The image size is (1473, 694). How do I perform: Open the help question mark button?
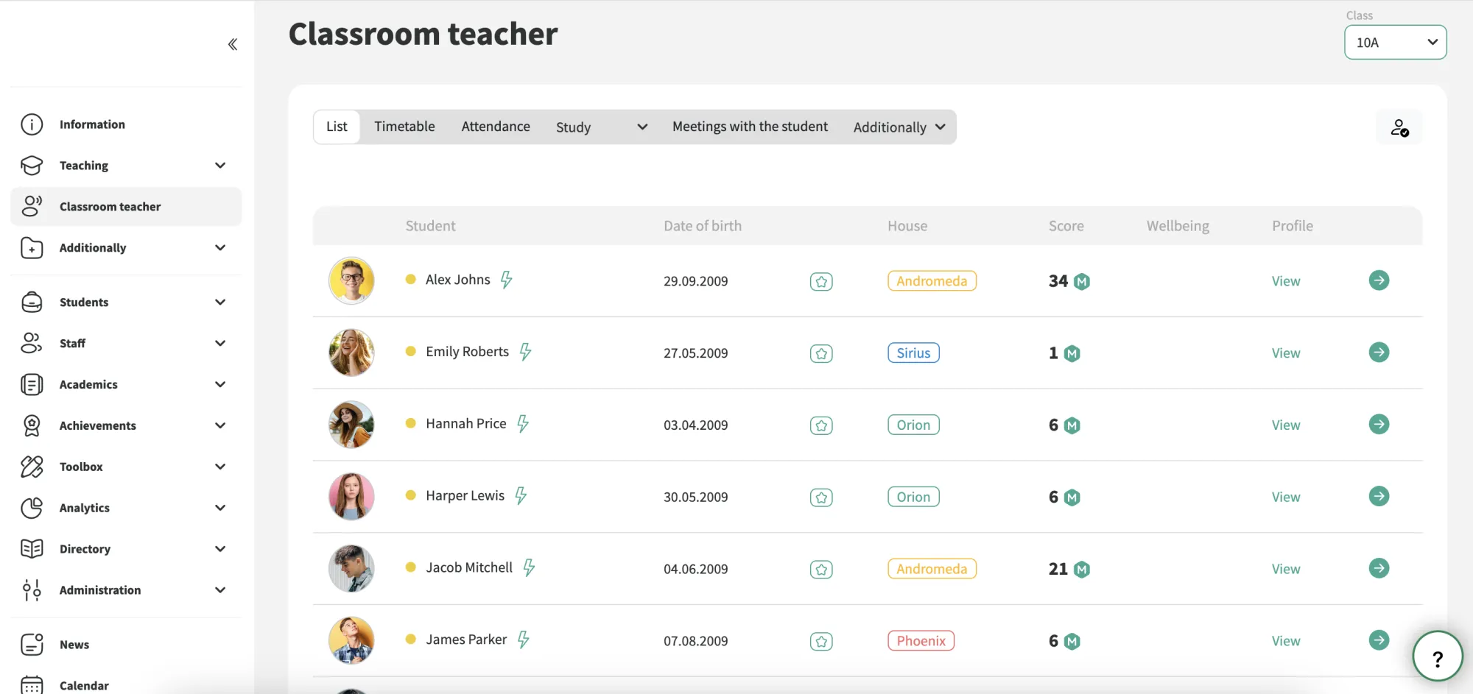coord(1437,656)
